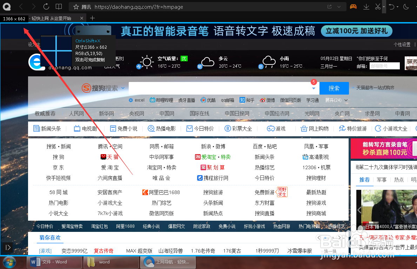Open 爱淘宝 · 特卖 link
The width and height of the screenshot is (417, 269).
[x=213, y=157]
